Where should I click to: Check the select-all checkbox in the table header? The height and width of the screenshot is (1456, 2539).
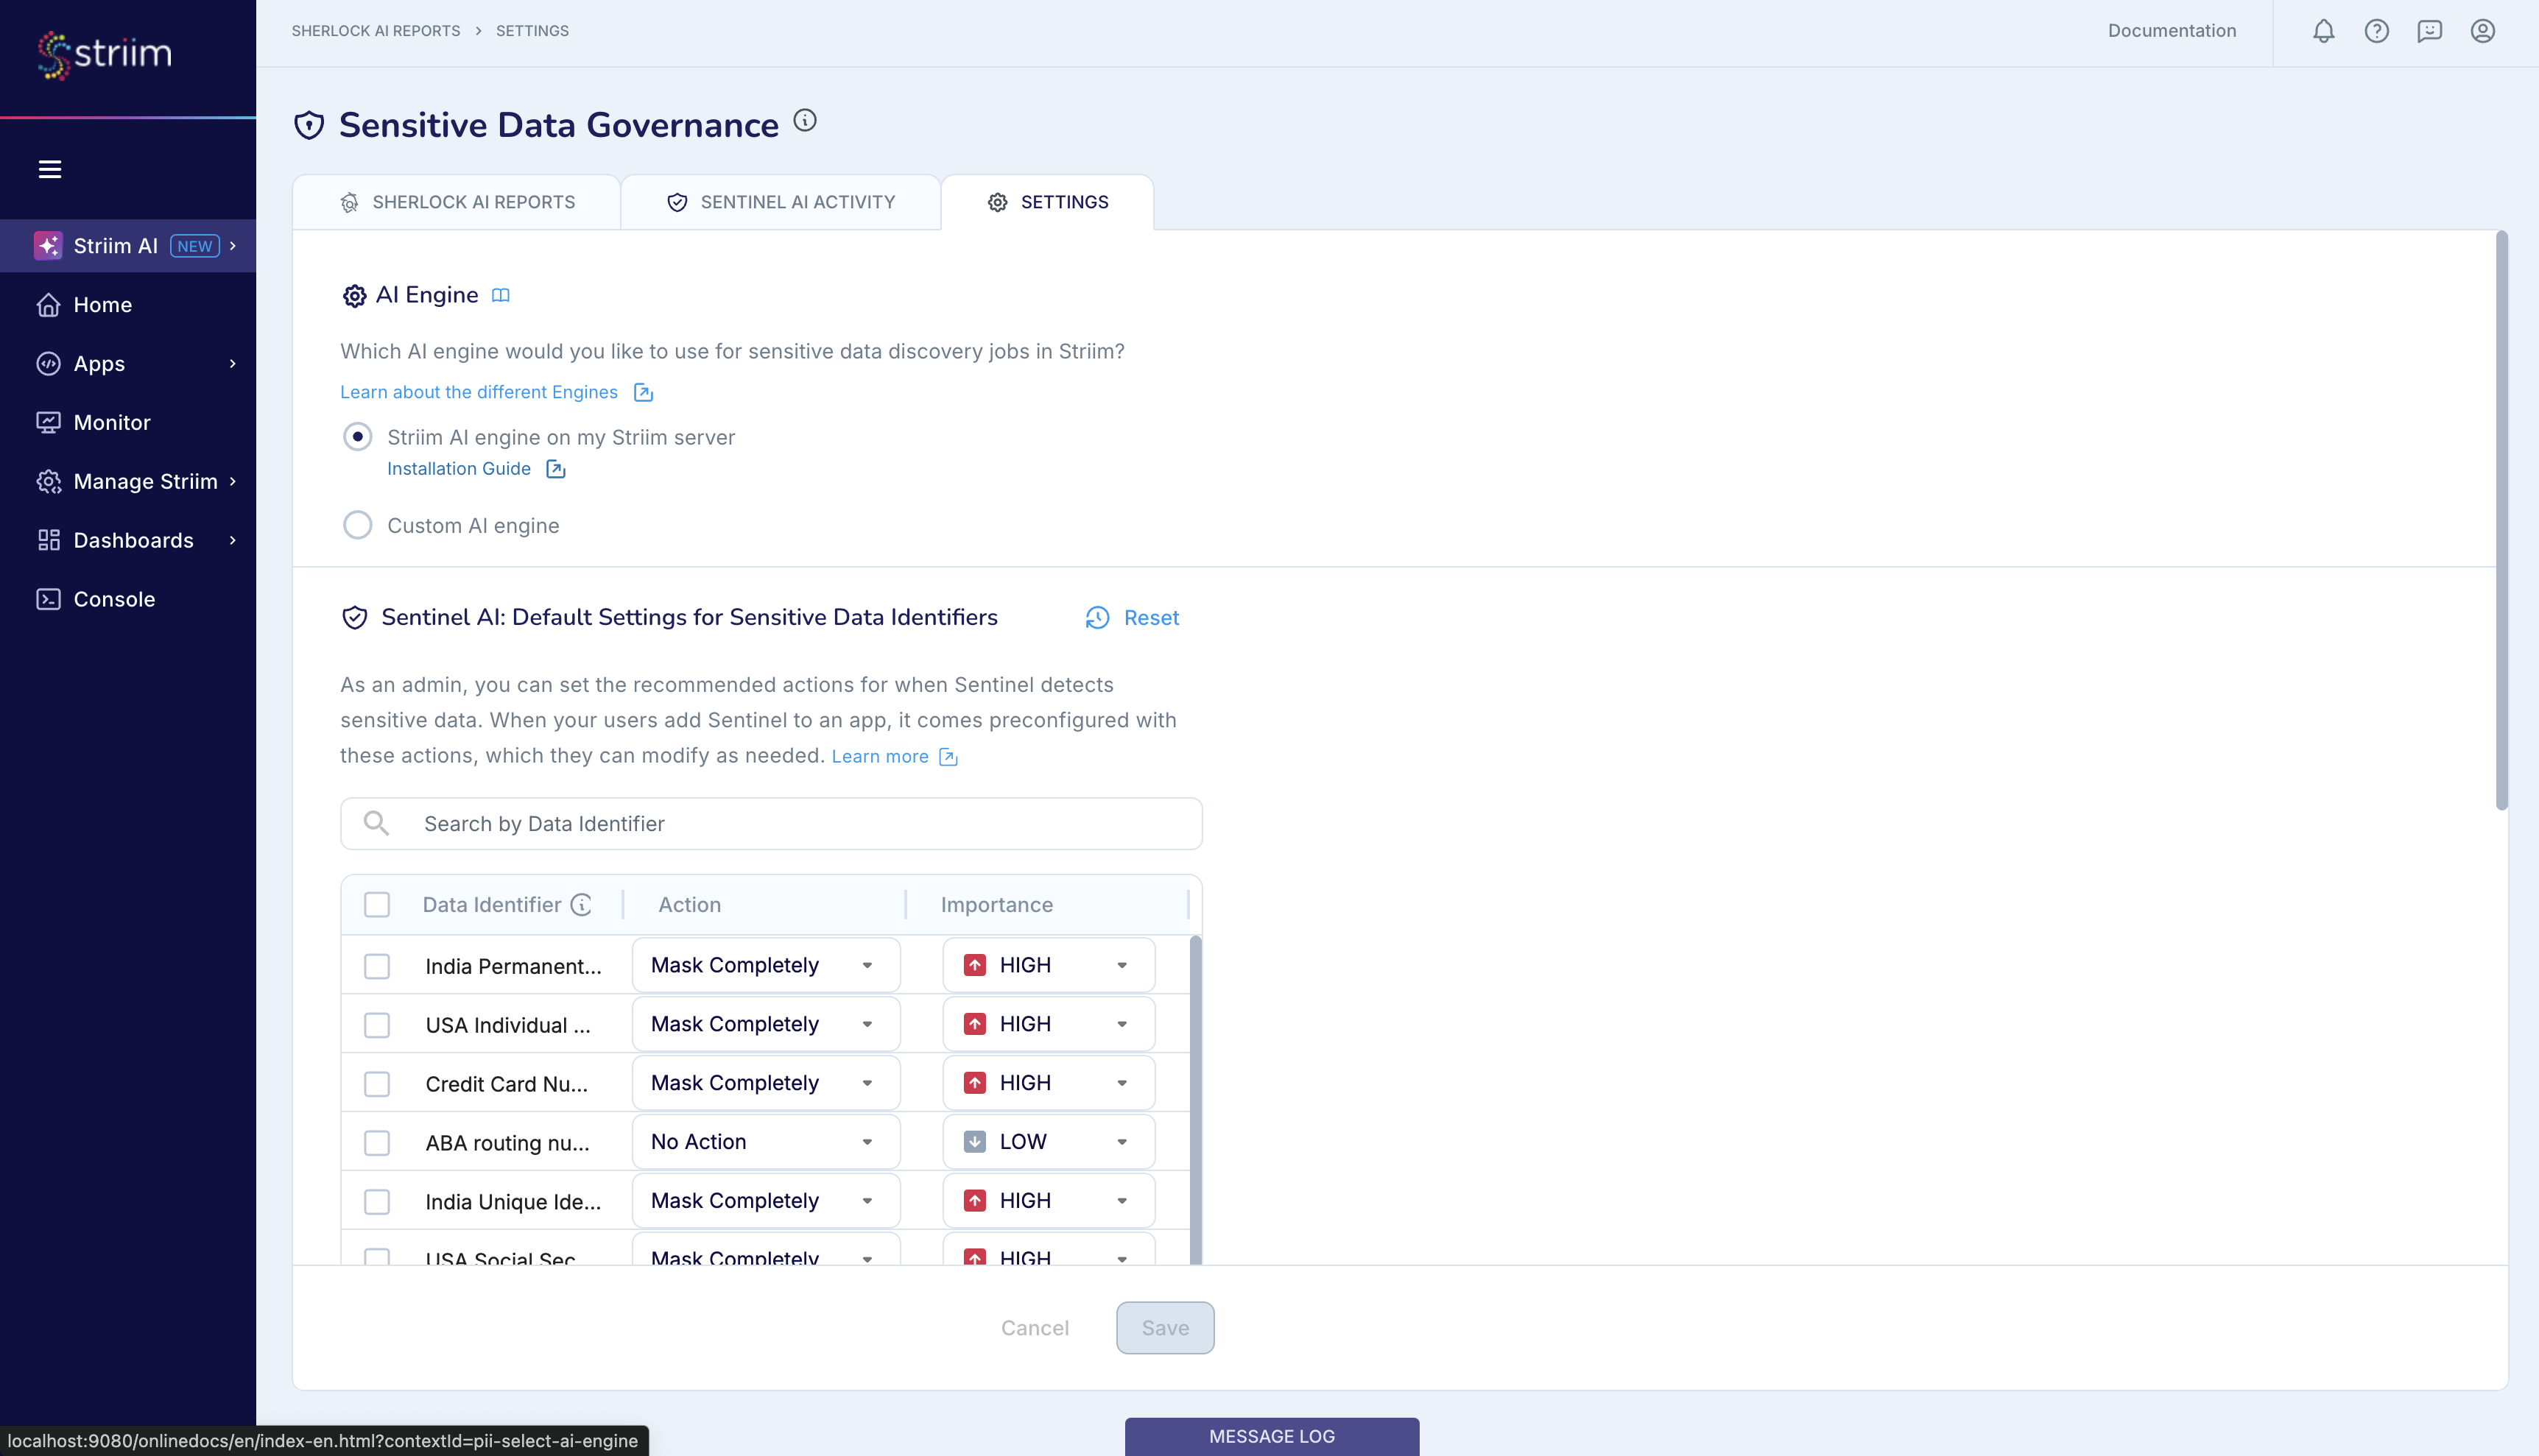coord(377,904)
